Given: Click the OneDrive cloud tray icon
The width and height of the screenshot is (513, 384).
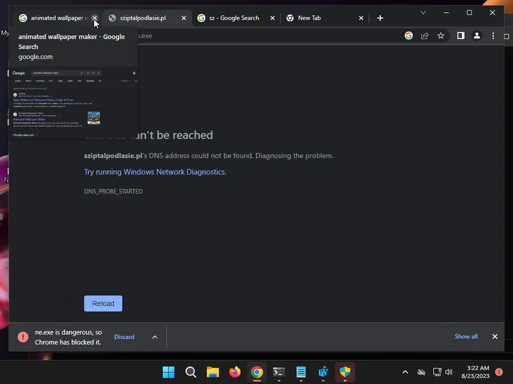Looking at the screenshot, I should 421,372.
